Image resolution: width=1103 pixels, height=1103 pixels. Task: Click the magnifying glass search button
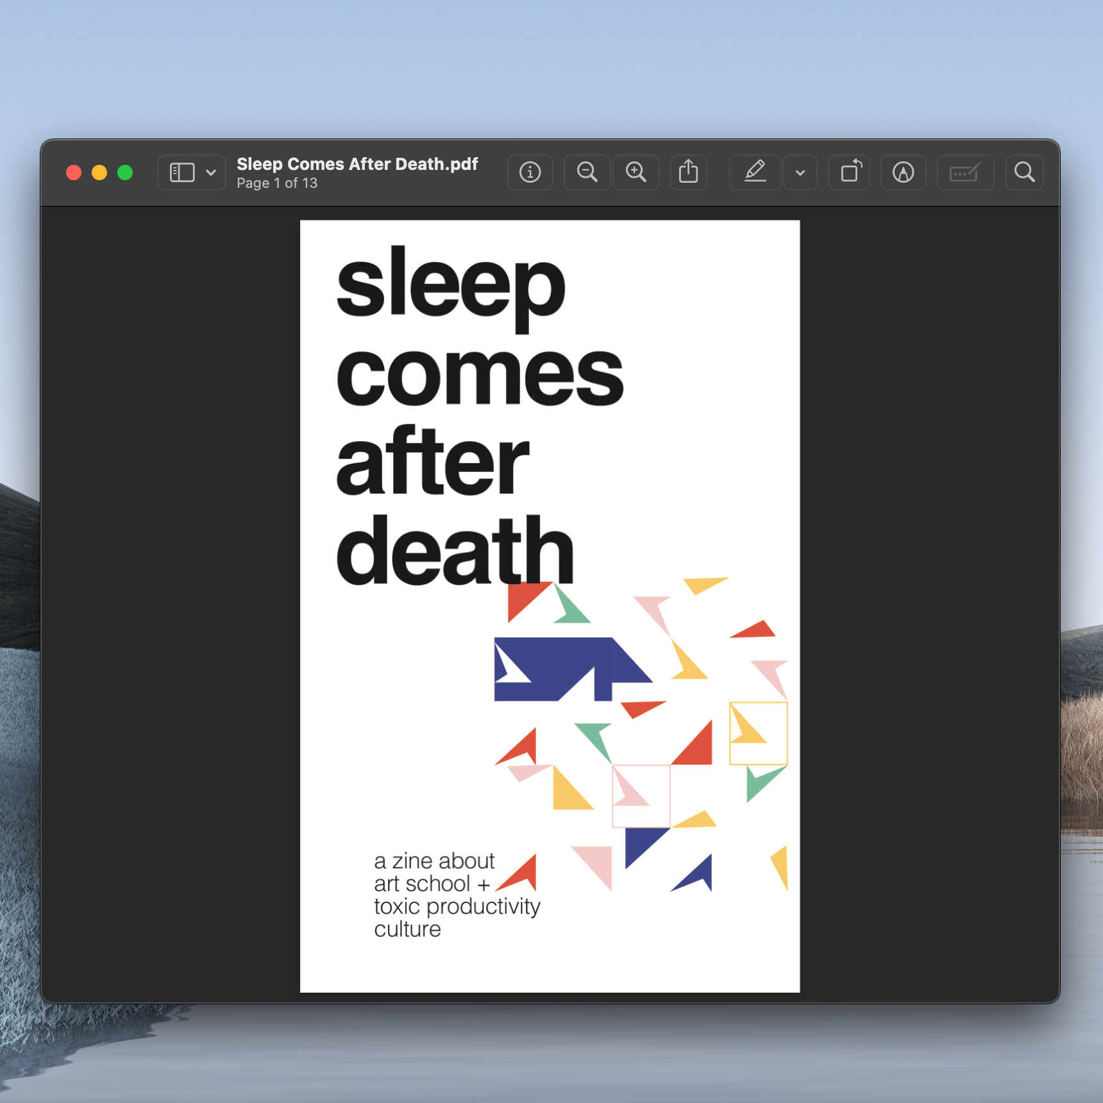1024,172
